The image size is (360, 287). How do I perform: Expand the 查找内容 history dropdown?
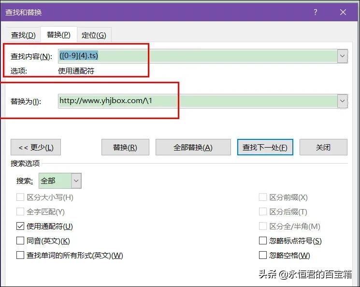coord(342,56)
